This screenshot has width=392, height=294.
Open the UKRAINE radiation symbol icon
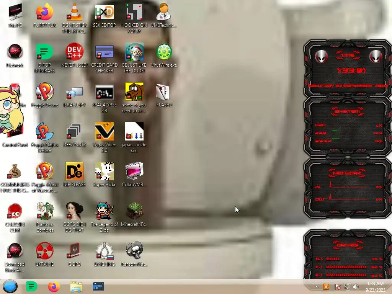coord(44,255)
